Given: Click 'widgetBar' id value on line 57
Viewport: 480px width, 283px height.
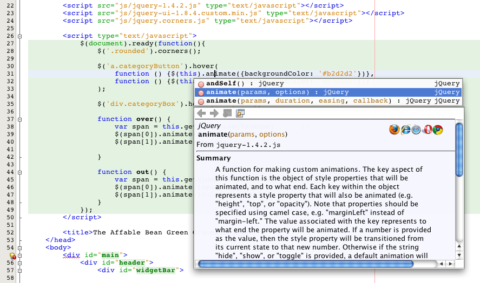Looking at the screenshot, I should point(155,270).
